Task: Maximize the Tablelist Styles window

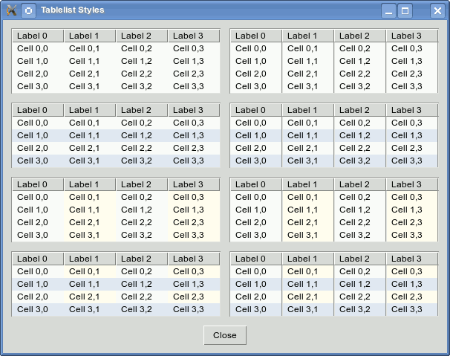Action: [x=405, y=11]
